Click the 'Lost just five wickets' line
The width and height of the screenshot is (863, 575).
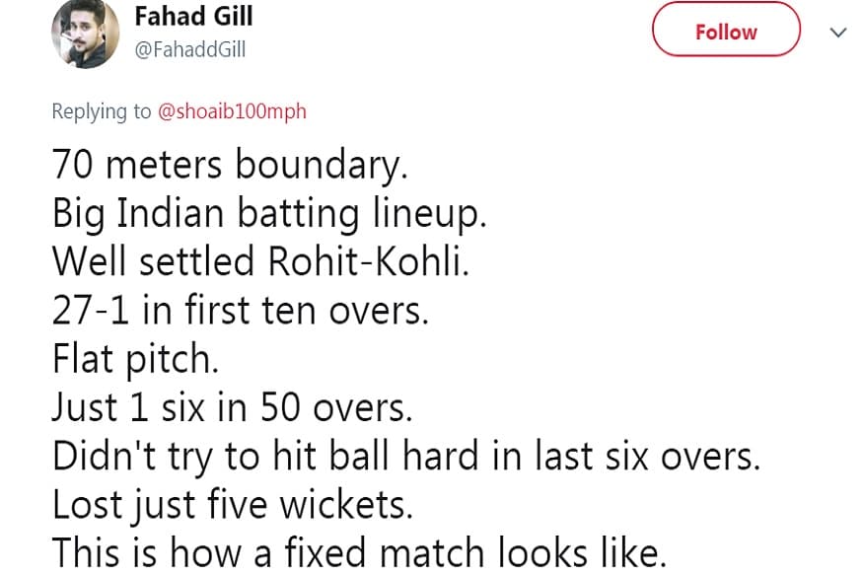click(233, 505)
